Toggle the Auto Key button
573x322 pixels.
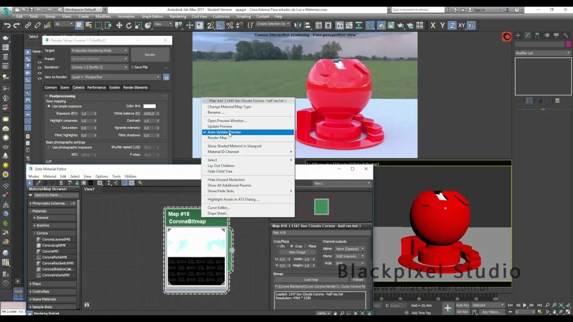pos(462,305)
